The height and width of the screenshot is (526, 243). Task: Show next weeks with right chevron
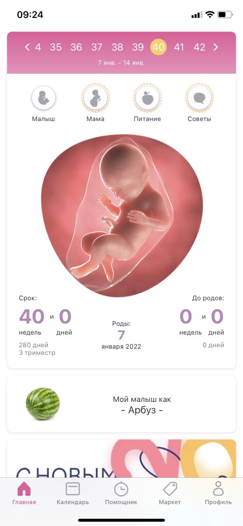click(216, 47)
